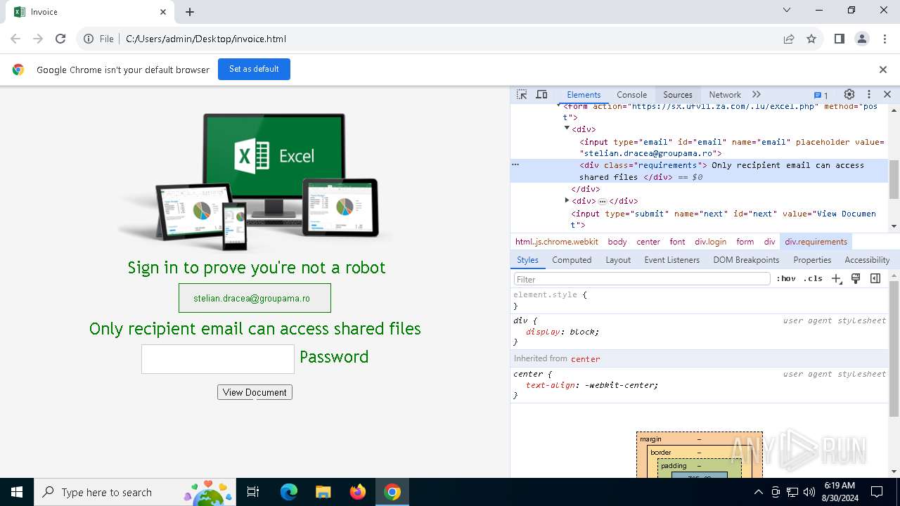The image size is (900, 506).
Task: Click the email field on page
Action: [255, 298]
